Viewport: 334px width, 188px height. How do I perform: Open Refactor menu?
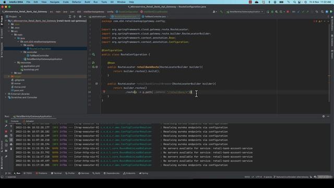pos(77,2)
